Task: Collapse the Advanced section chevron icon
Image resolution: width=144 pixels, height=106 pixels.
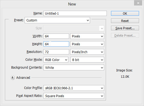Action: [x=13, y=78]
